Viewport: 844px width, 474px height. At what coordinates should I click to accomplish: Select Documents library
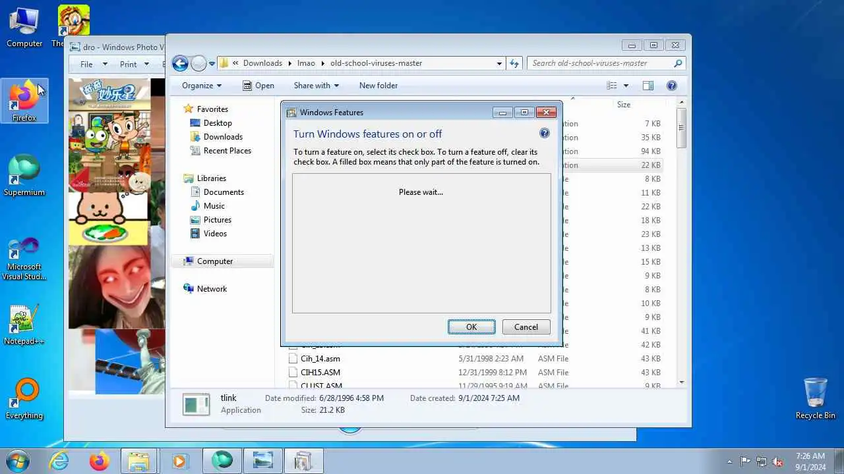224,192
